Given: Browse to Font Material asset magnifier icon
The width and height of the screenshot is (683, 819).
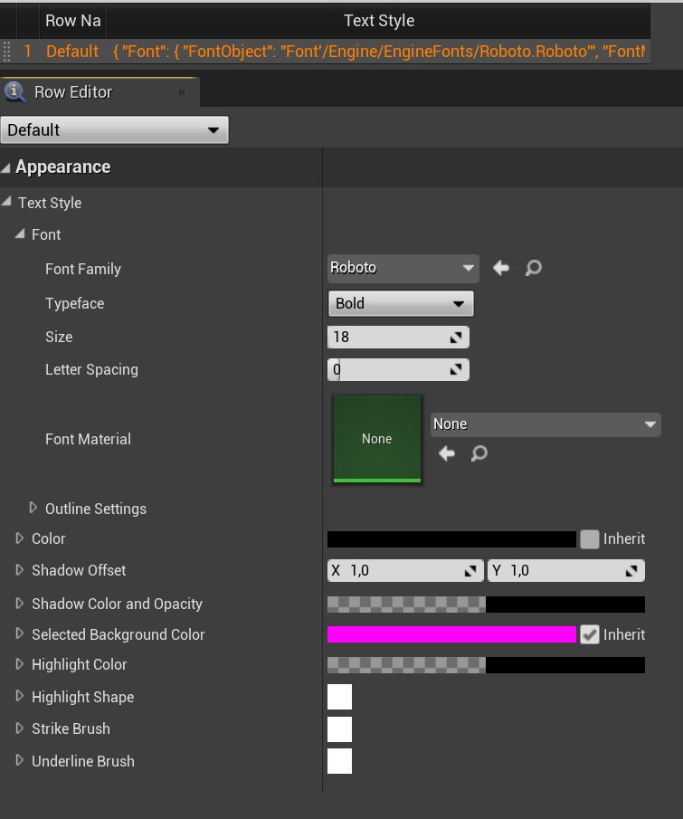Looking at the screenshot, I should coord(479,453).
